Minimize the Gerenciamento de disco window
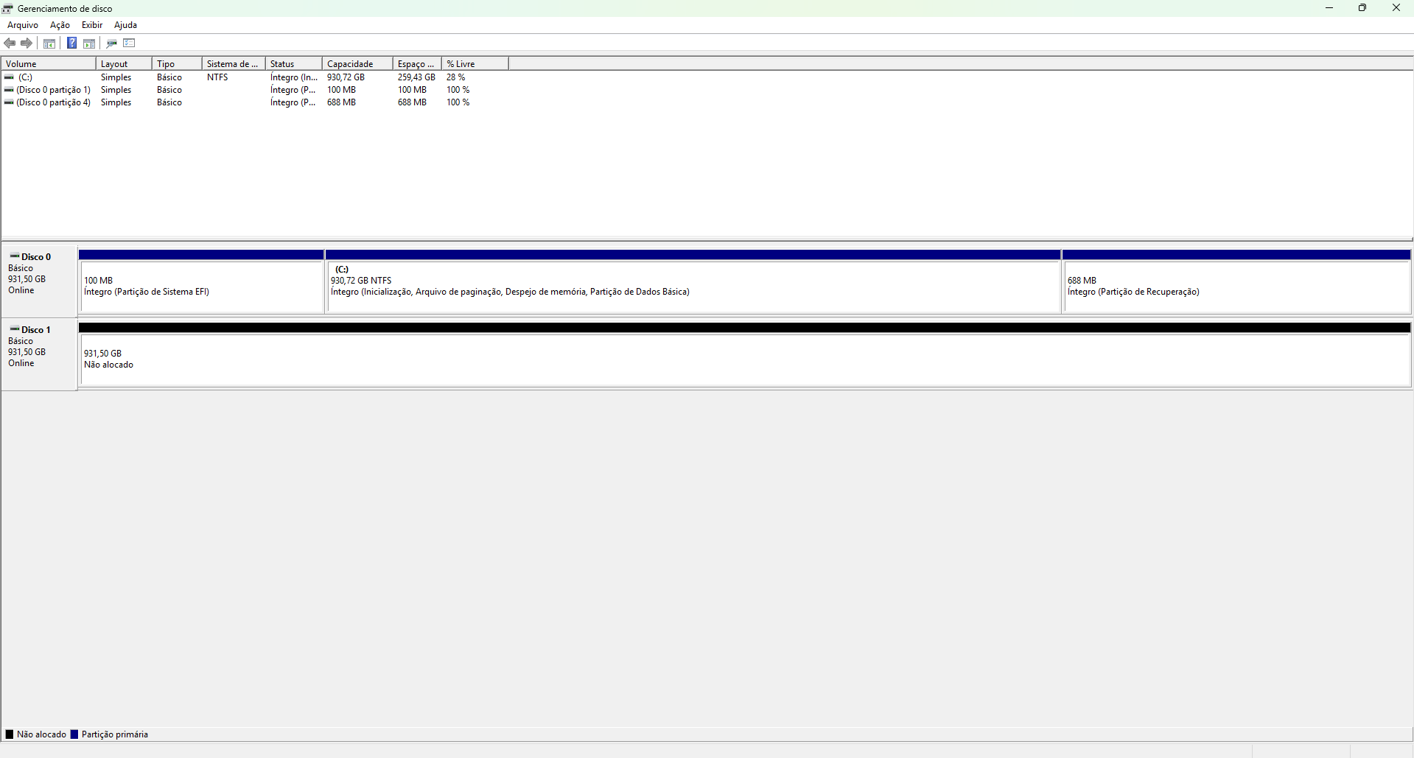 pyautogui.click(x=1329, y=8)
